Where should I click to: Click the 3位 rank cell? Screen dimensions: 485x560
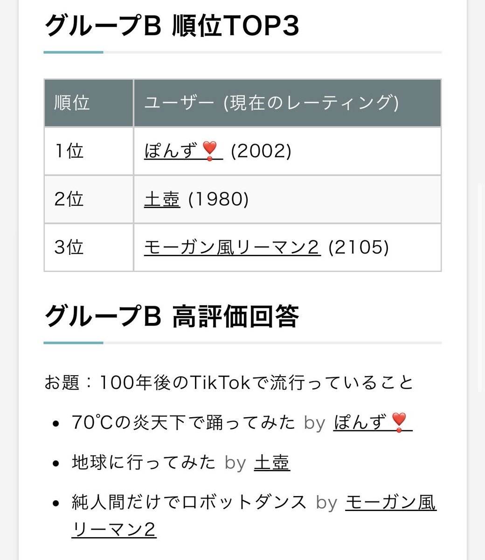pyautogui.click(x=89, y=247)
